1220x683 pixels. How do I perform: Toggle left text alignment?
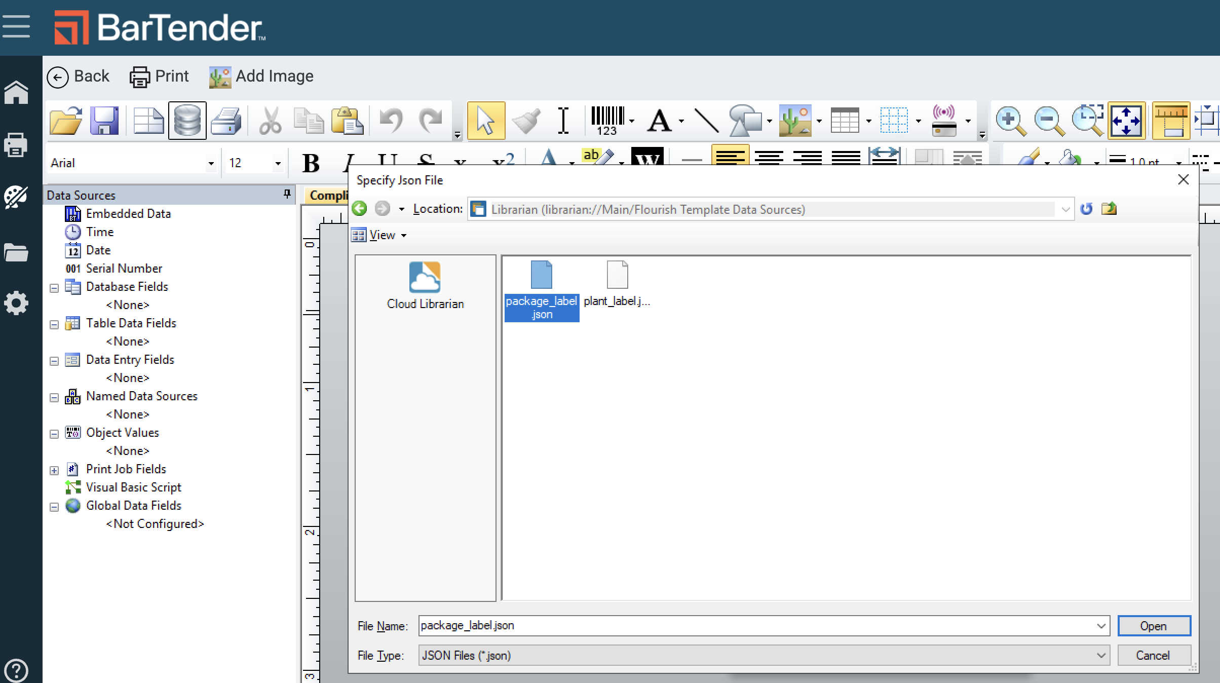(730, 156)
